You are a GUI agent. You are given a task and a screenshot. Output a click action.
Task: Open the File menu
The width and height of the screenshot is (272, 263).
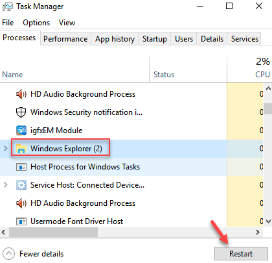8,23
